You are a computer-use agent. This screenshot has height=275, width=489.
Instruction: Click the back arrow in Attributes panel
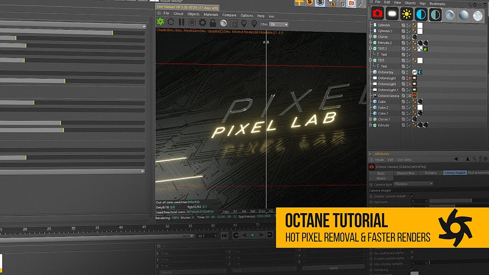[x=456, y=159]
